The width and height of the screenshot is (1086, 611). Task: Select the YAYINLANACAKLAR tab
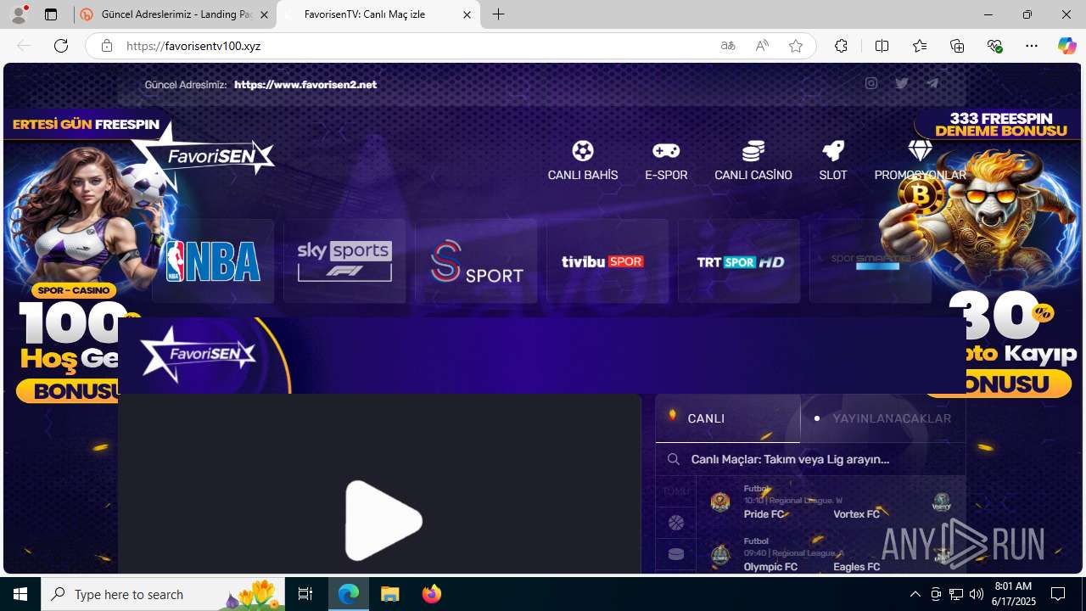click(883, 418)
